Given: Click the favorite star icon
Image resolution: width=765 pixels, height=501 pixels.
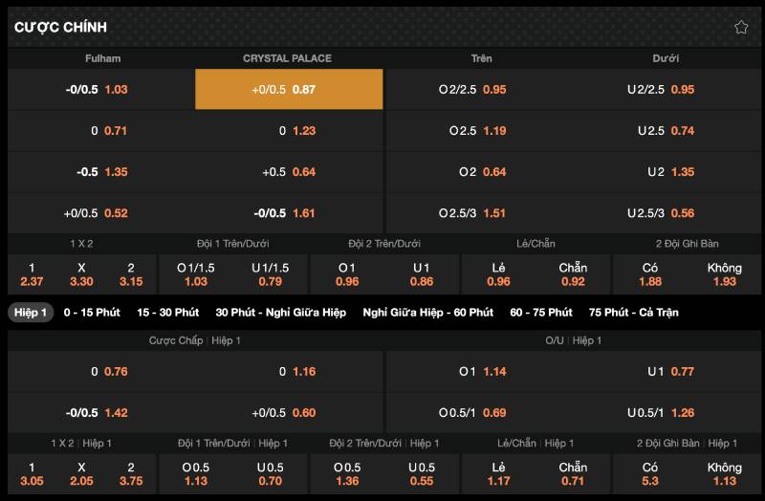Looking at the screenshot, I should pyautogui.click(x=741, y=27).
